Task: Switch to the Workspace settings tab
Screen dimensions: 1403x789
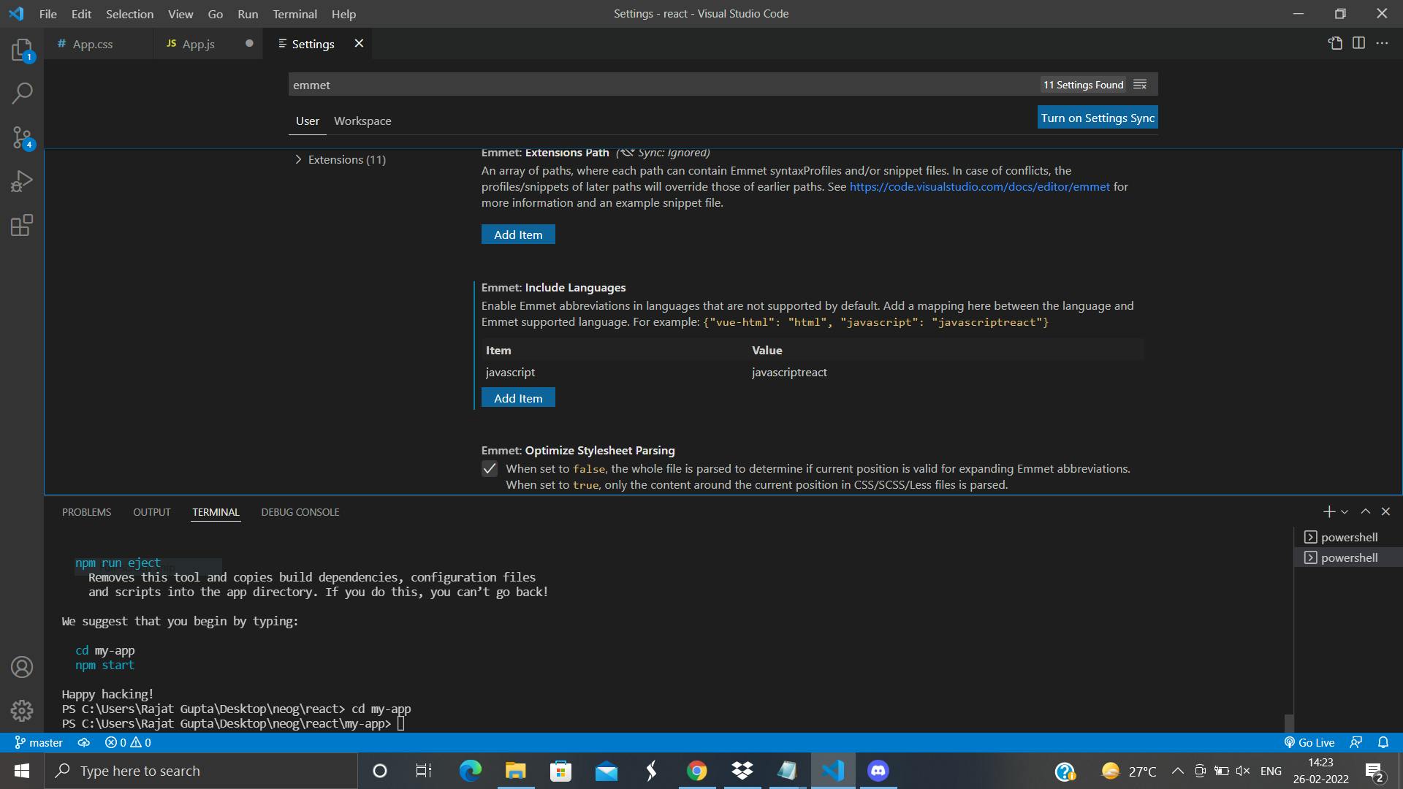Action: pos(363,121)
